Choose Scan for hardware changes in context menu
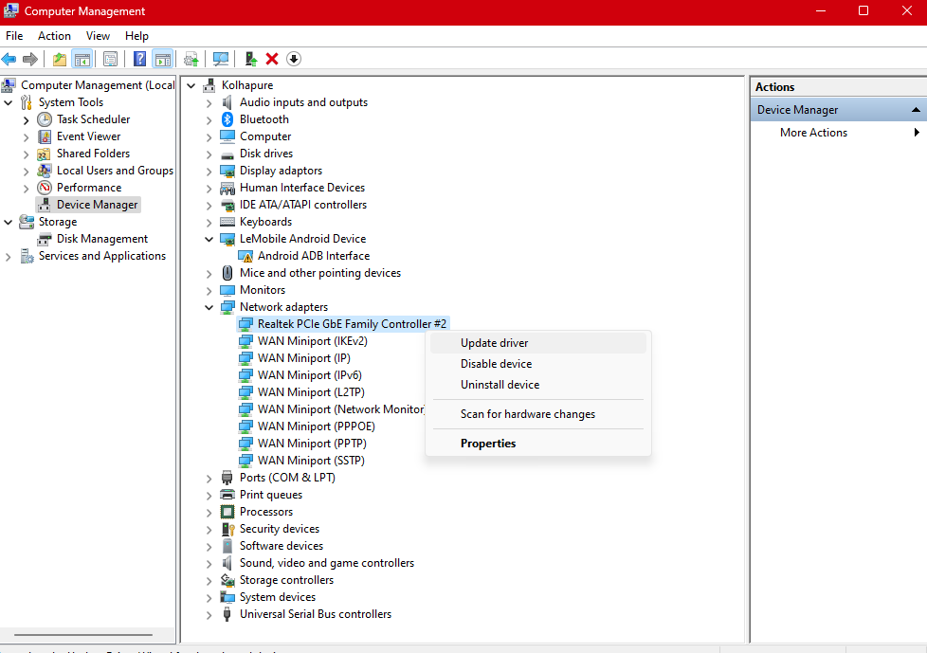 click(538, 414)
